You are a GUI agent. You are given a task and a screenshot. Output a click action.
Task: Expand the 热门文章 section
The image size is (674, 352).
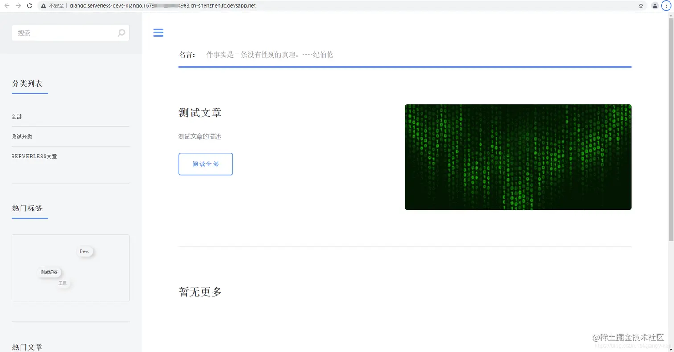click(28, 347)
